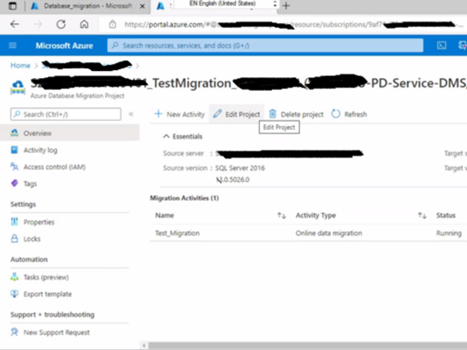This screenshot has height=350, width=467.
Task: Click the Refresh circular arrow icon
Action: coord(336,114)
